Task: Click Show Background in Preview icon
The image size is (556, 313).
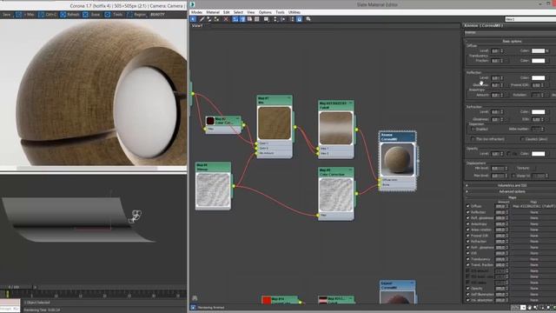Action: [257, 19]
